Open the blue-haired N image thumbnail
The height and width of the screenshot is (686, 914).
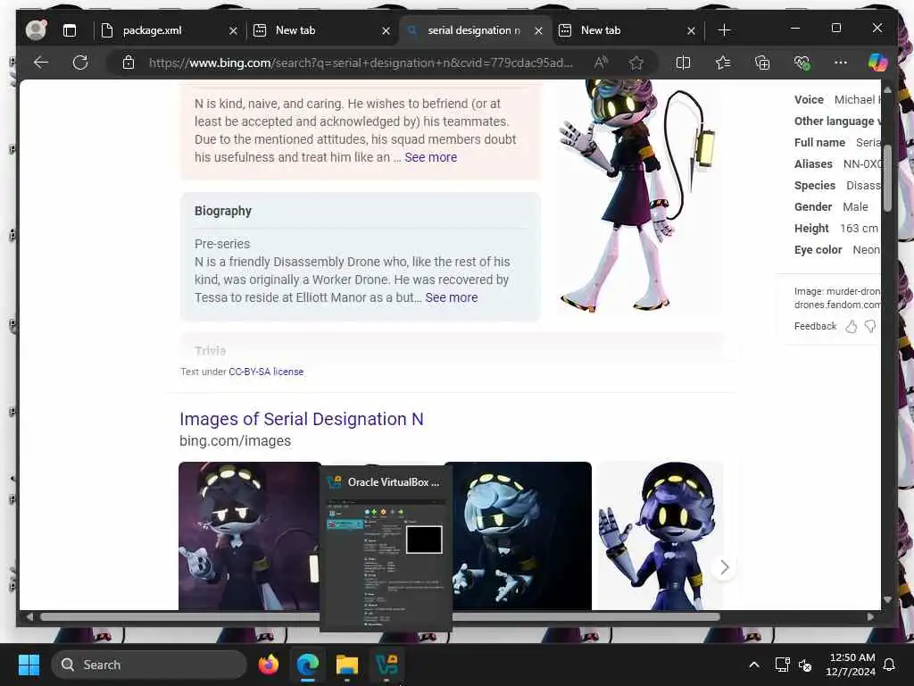pyautogui.click(x=522, y=536)
